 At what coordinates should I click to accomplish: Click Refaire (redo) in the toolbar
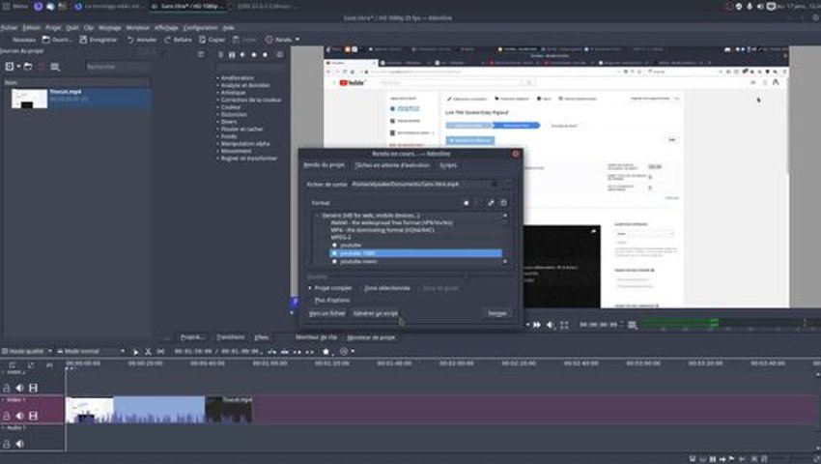click(178, 40)
